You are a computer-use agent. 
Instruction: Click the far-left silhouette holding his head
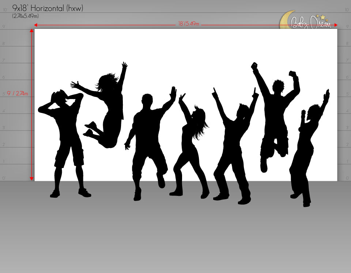pyautogui.click(x=64, y=143)
